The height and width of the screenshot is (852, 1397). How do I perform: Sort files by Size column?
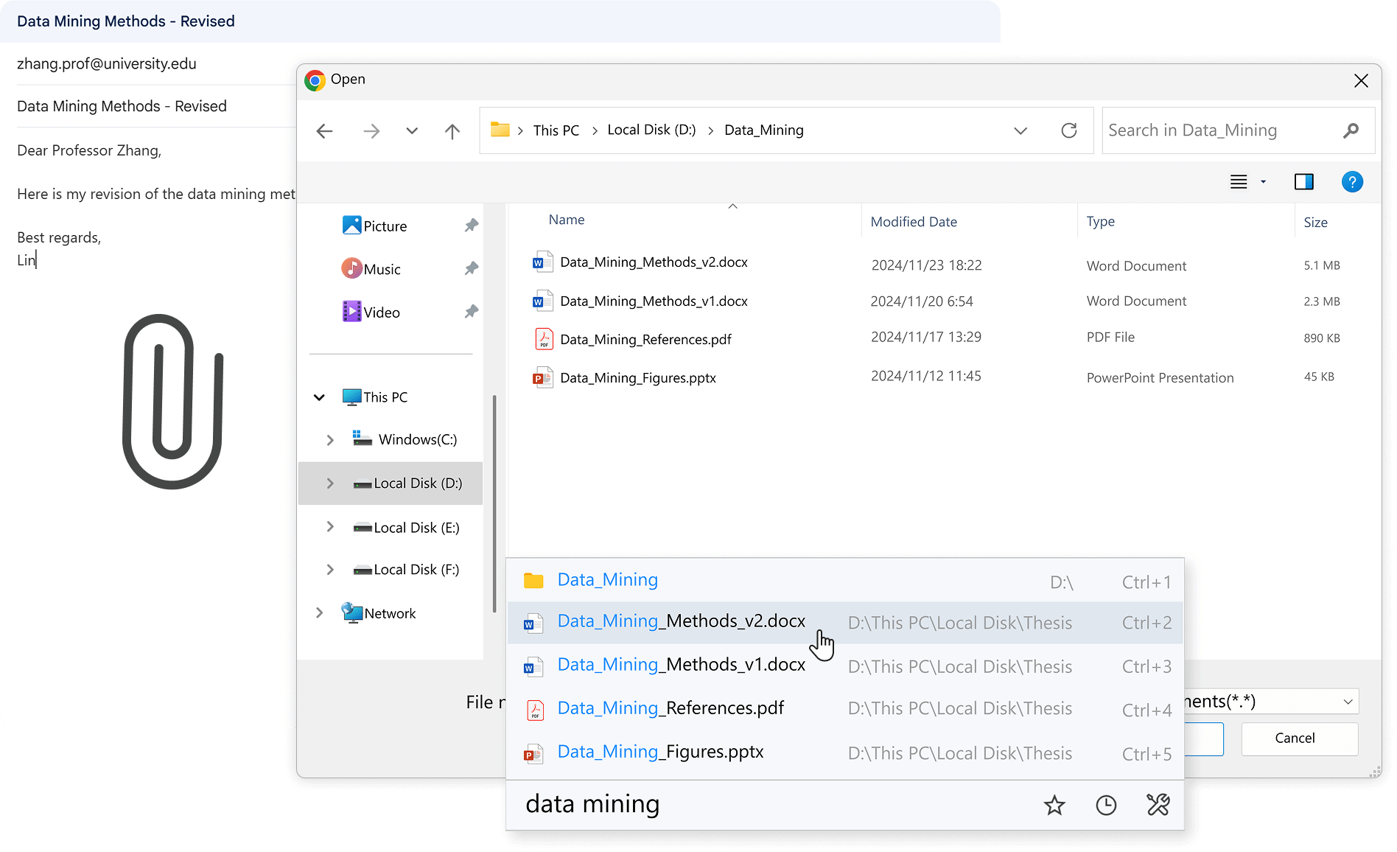[x=1315, y=223]
